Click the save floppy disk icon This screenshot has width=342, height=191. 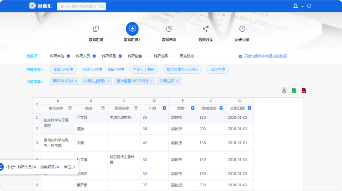point(284,90)
